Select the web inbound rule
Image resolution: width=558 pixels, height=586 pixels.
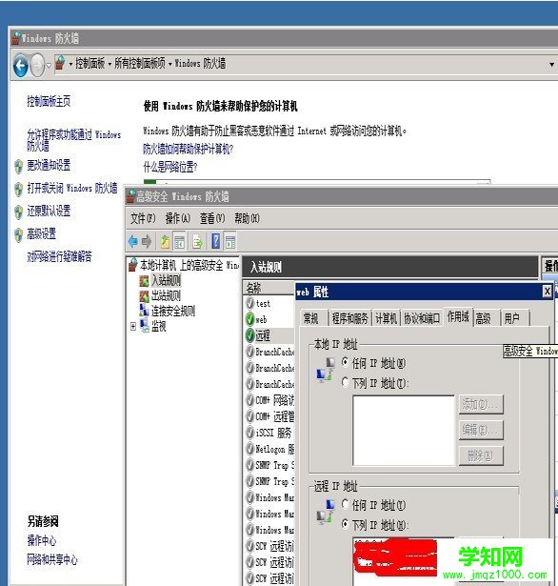coord(261,319)
